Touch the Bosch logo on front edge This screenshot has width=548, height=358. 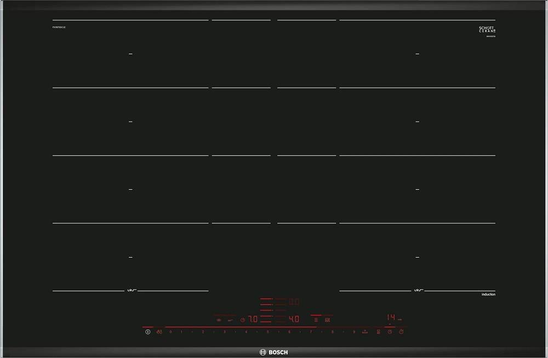point(273,352)
